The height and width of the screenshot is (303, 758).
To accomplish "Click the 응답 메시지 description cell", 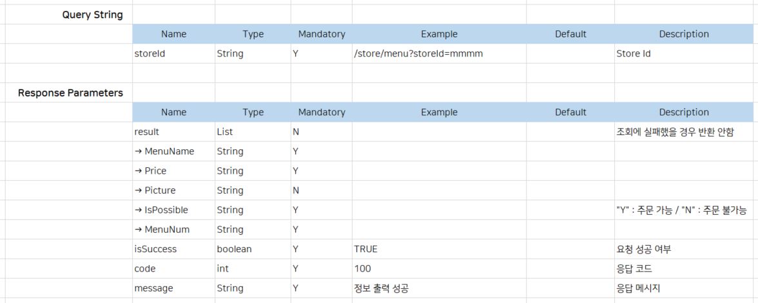I will click(x=639, y=288).
